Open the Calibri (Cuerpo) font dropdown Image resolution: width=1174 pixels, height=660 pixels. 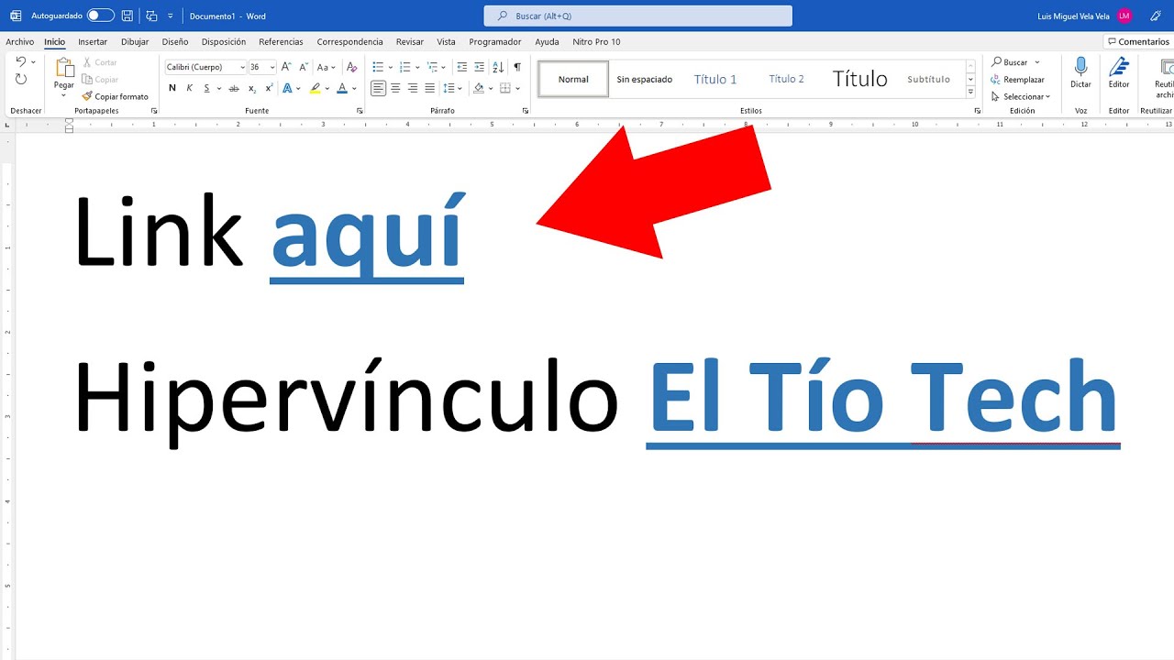click(202, 66)
